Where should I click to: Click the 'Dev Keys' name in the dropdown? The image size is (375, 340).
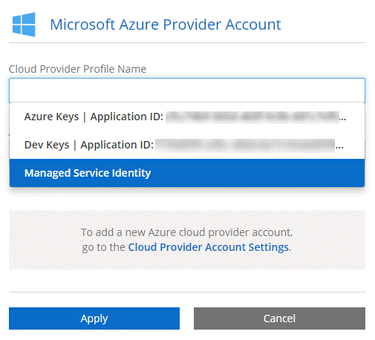(x=47, y=145)
